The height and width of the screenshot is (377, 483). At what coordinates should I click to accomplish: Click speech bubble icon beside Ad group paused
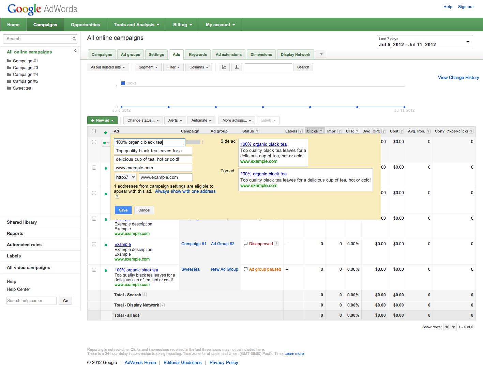click(x=245, y=269)
